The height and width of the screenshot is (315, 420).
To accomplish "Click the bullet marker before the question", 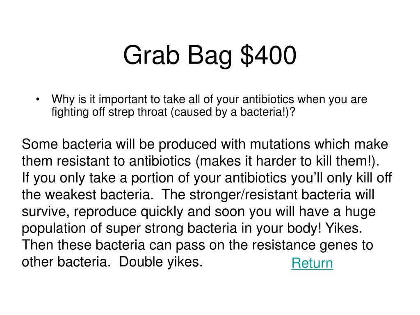I will coord(38,100).
